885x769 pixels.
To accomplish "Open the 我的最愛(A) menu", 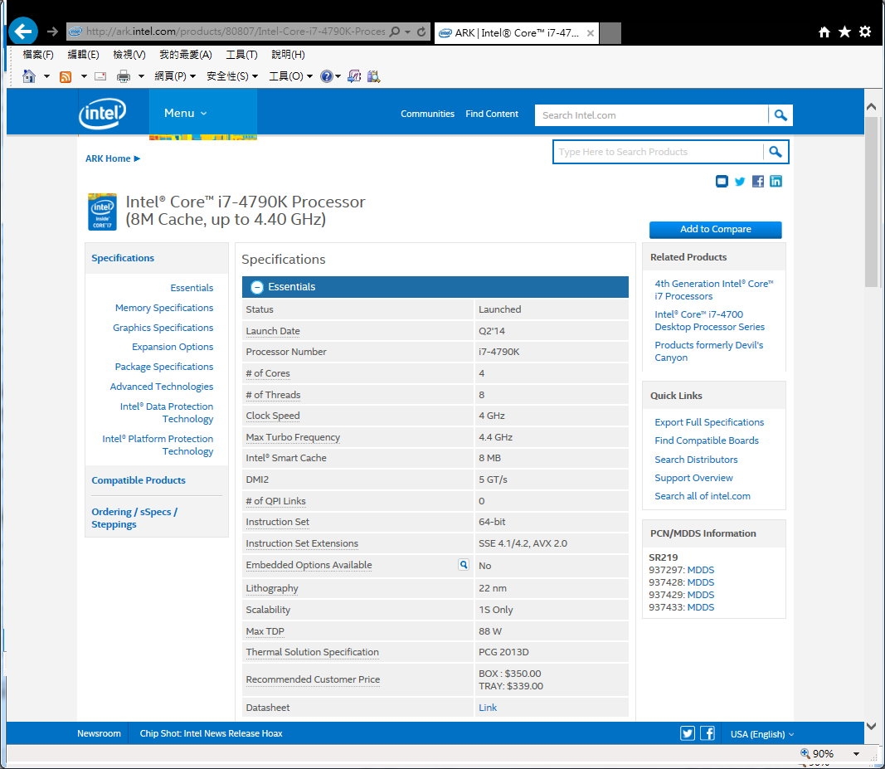I will pyautogui.click(x=185, y=54).
